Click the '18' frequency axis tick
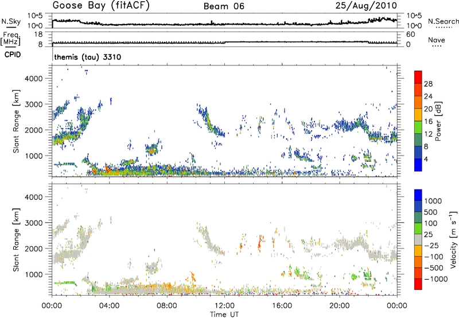Viewport: 459px width, 318px height. 38,34
